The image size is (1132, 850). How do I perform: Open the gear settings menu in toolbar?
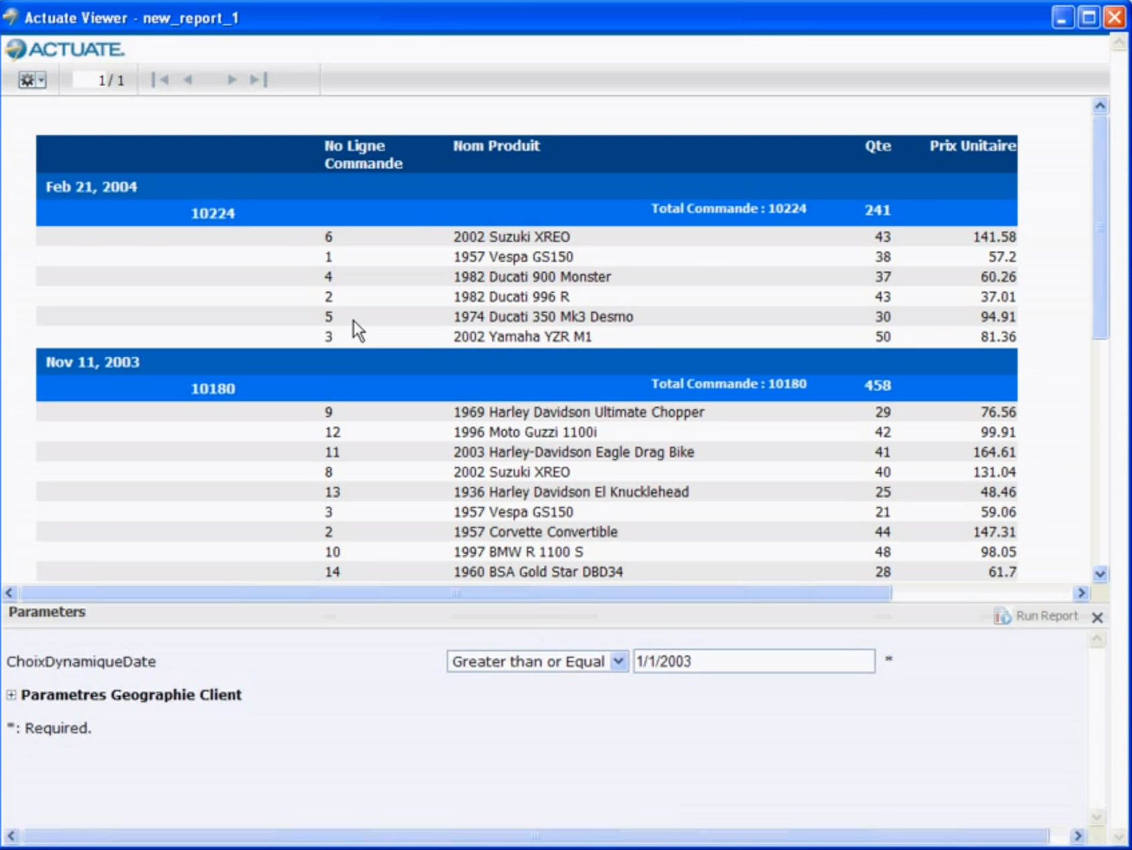pyautogui.click(x=31, y=80)
